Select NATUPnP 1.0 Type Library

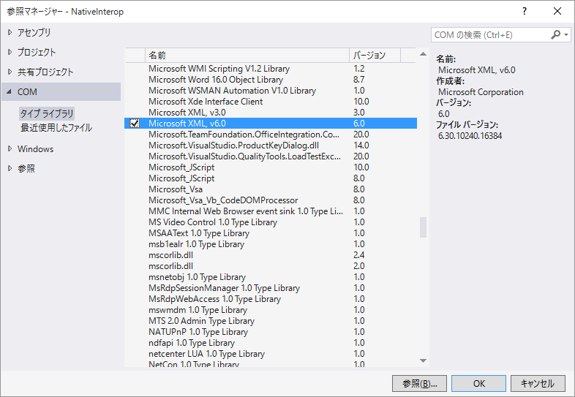(271, 332)
